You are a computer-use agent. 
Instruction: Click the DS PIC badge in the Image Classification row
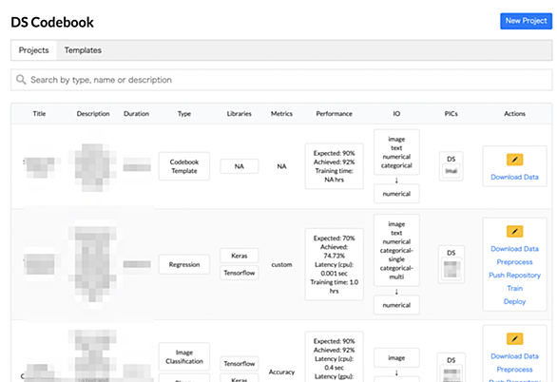451,368
